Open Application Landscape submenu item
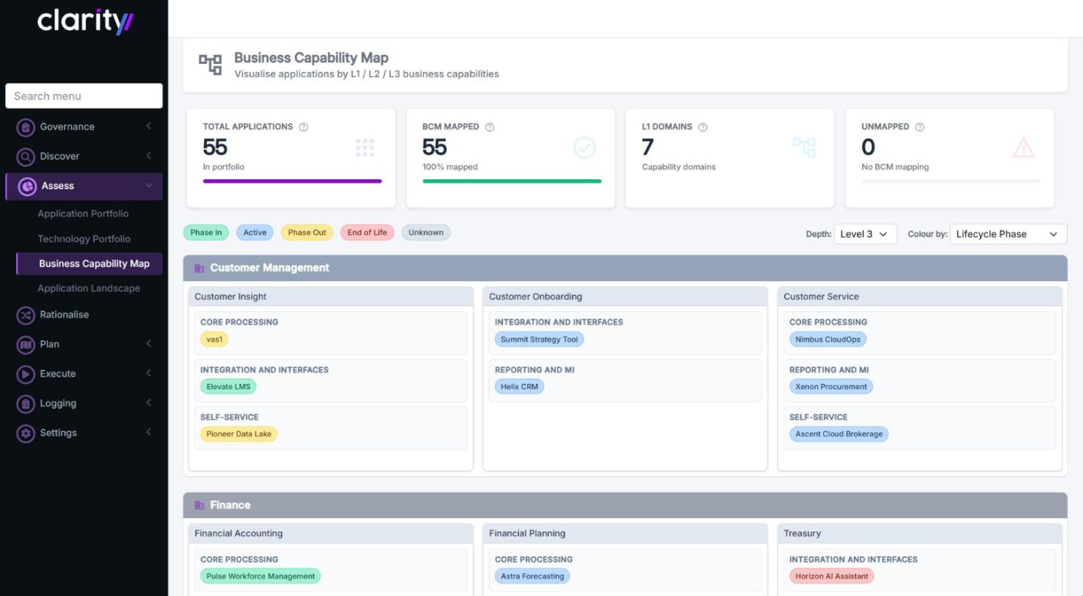Viewport: 1083px width, 596px height. (89, 288)
